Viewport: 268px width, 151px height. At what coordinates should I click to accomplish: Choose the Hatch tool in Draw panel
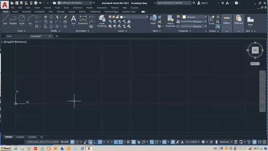click(x=36, y=26)
